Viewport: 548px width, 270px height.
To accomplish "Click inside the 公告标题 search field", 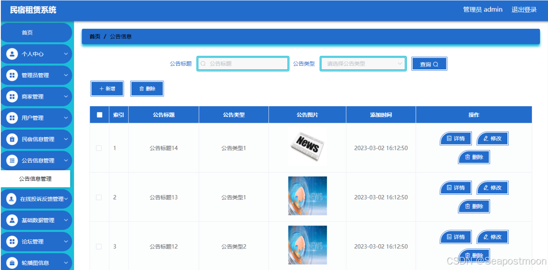I will (x=243, y=63).
